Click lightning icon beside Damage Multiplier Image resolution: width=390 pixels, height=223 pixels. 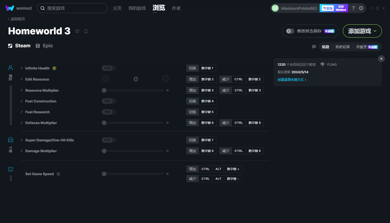click(x=22, y=151)
